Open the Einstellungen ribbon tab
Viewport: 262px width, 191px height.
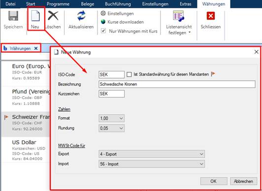coord(155,4)
